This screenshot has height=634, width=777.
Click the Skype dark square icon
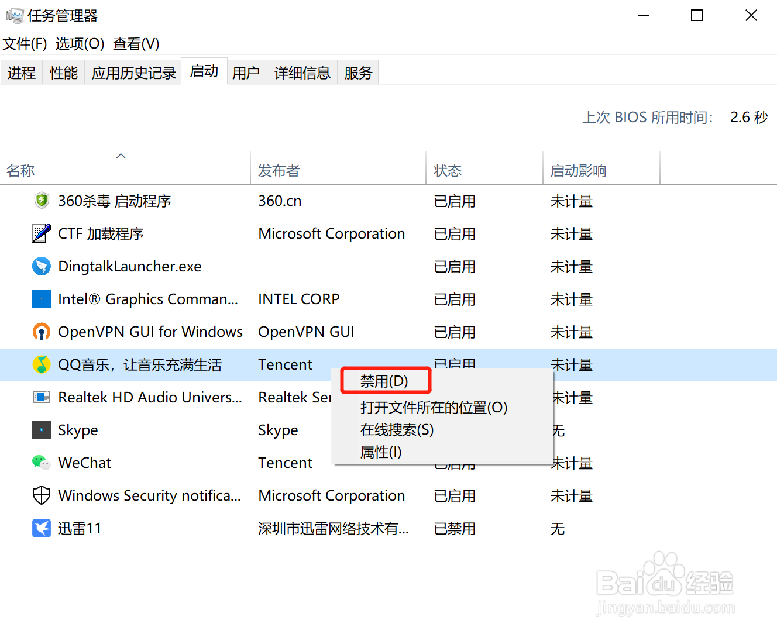point(42,430)
